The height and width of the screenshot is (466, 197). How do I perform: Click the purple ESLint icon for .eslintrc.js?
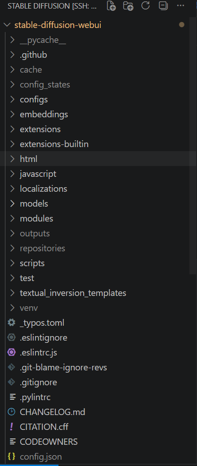[11, 352]
